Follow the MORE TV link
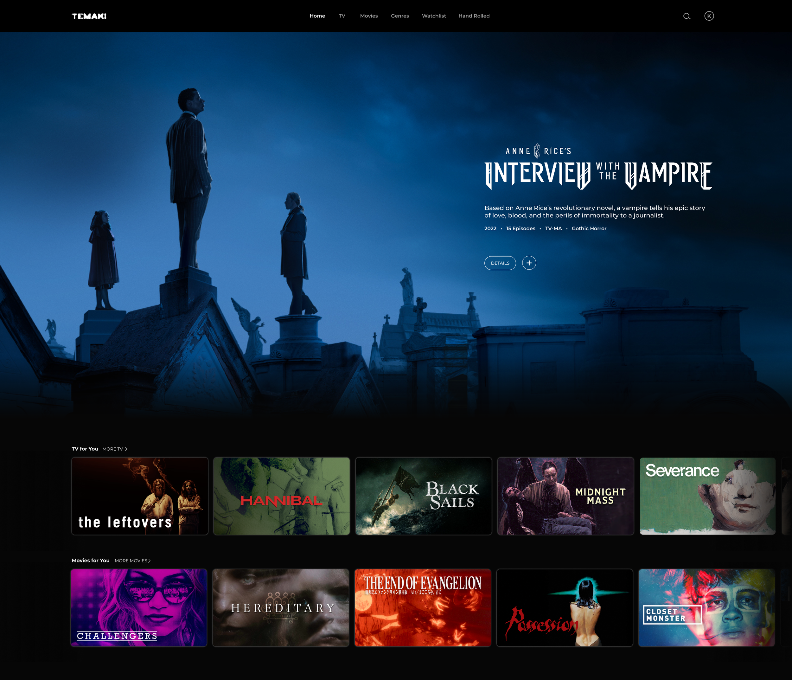Viewport: 792px width, 680px height. [115, 449]
